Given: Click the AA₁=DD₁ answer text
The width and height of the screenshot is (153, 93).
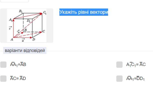Looking at the screenshot, I should tap(135, 78).
